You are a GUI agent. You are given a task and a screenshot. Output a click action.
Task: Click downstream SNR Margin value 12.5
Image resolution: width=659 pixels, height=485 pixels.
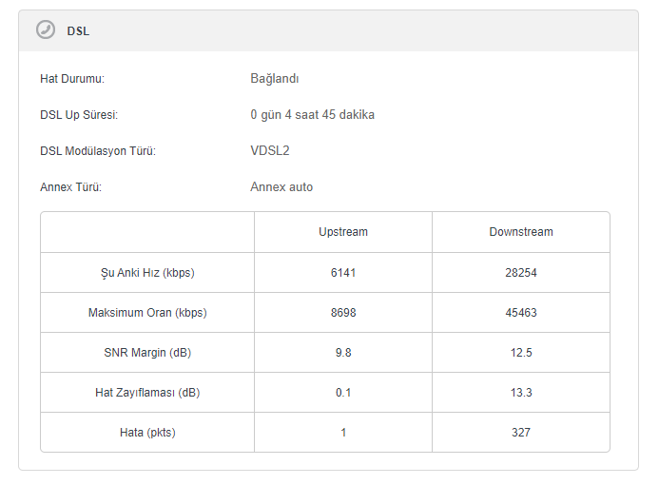pyautogui.click(x=521, y=353)
